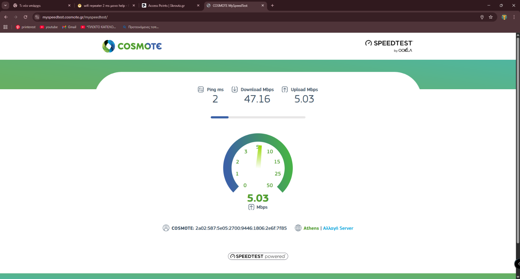Switch to the Access Points Skroutz.gr tab

(x=166, y=6)
